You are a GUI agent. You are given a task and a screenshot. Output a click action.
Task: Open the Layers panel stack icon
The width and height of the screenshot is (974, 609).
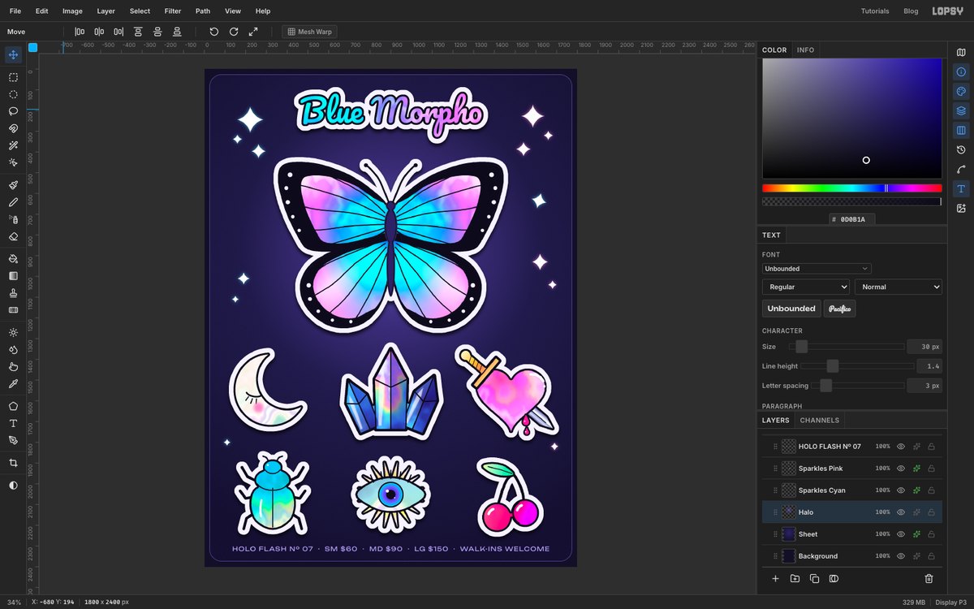coord(961,111)
